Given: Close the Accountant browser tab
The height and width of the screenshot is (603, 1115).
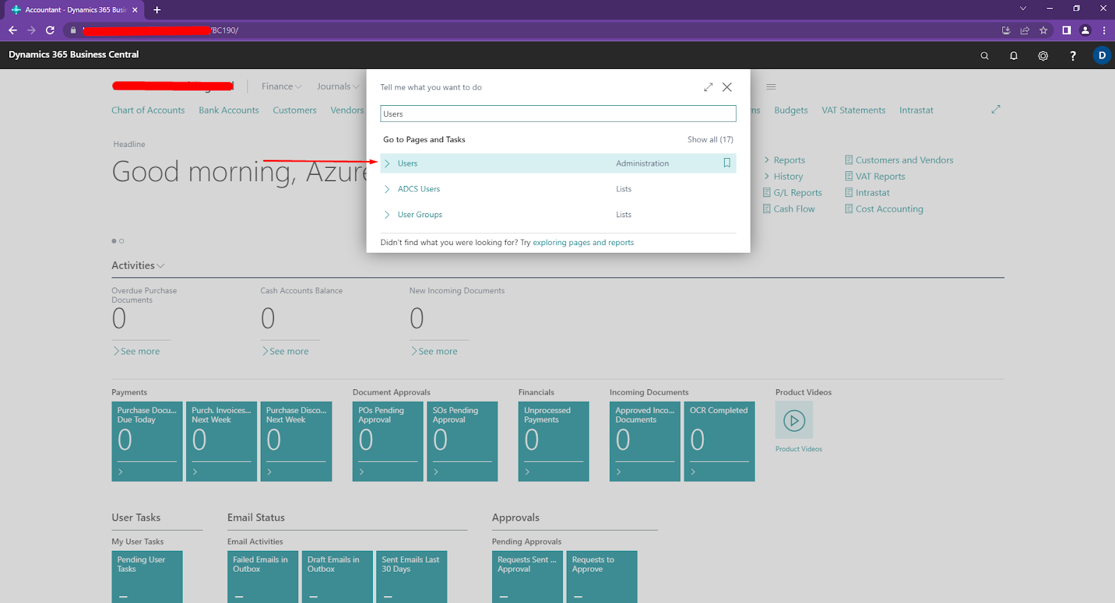Looking at the screenshot, I should coord(135,10).
